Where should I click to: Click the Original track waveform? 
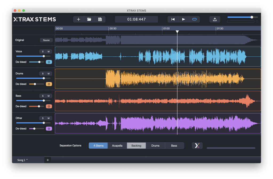pos(158,40)
